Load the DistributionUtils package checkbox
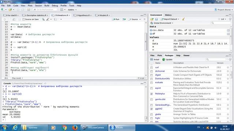Screen dimensions: 234x131 (x=152, y=79)
